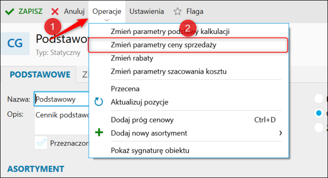Save with the ZAPISZ button
This screenshot has height=178, width=328.
coord(24,11)
